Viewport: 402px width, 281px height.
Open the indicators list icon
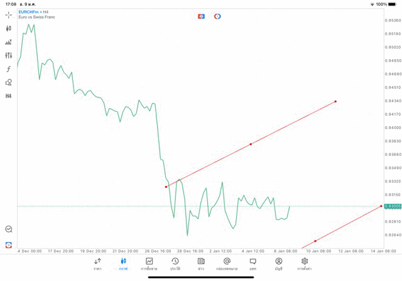point(9,42)
